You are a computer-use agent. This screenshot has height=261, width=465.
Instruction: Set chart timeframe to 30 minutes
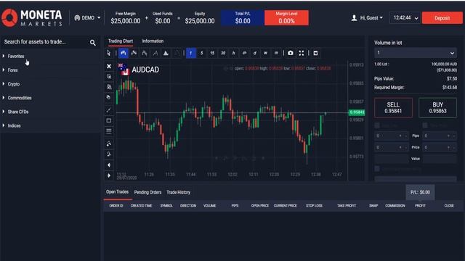coord(223,53)
